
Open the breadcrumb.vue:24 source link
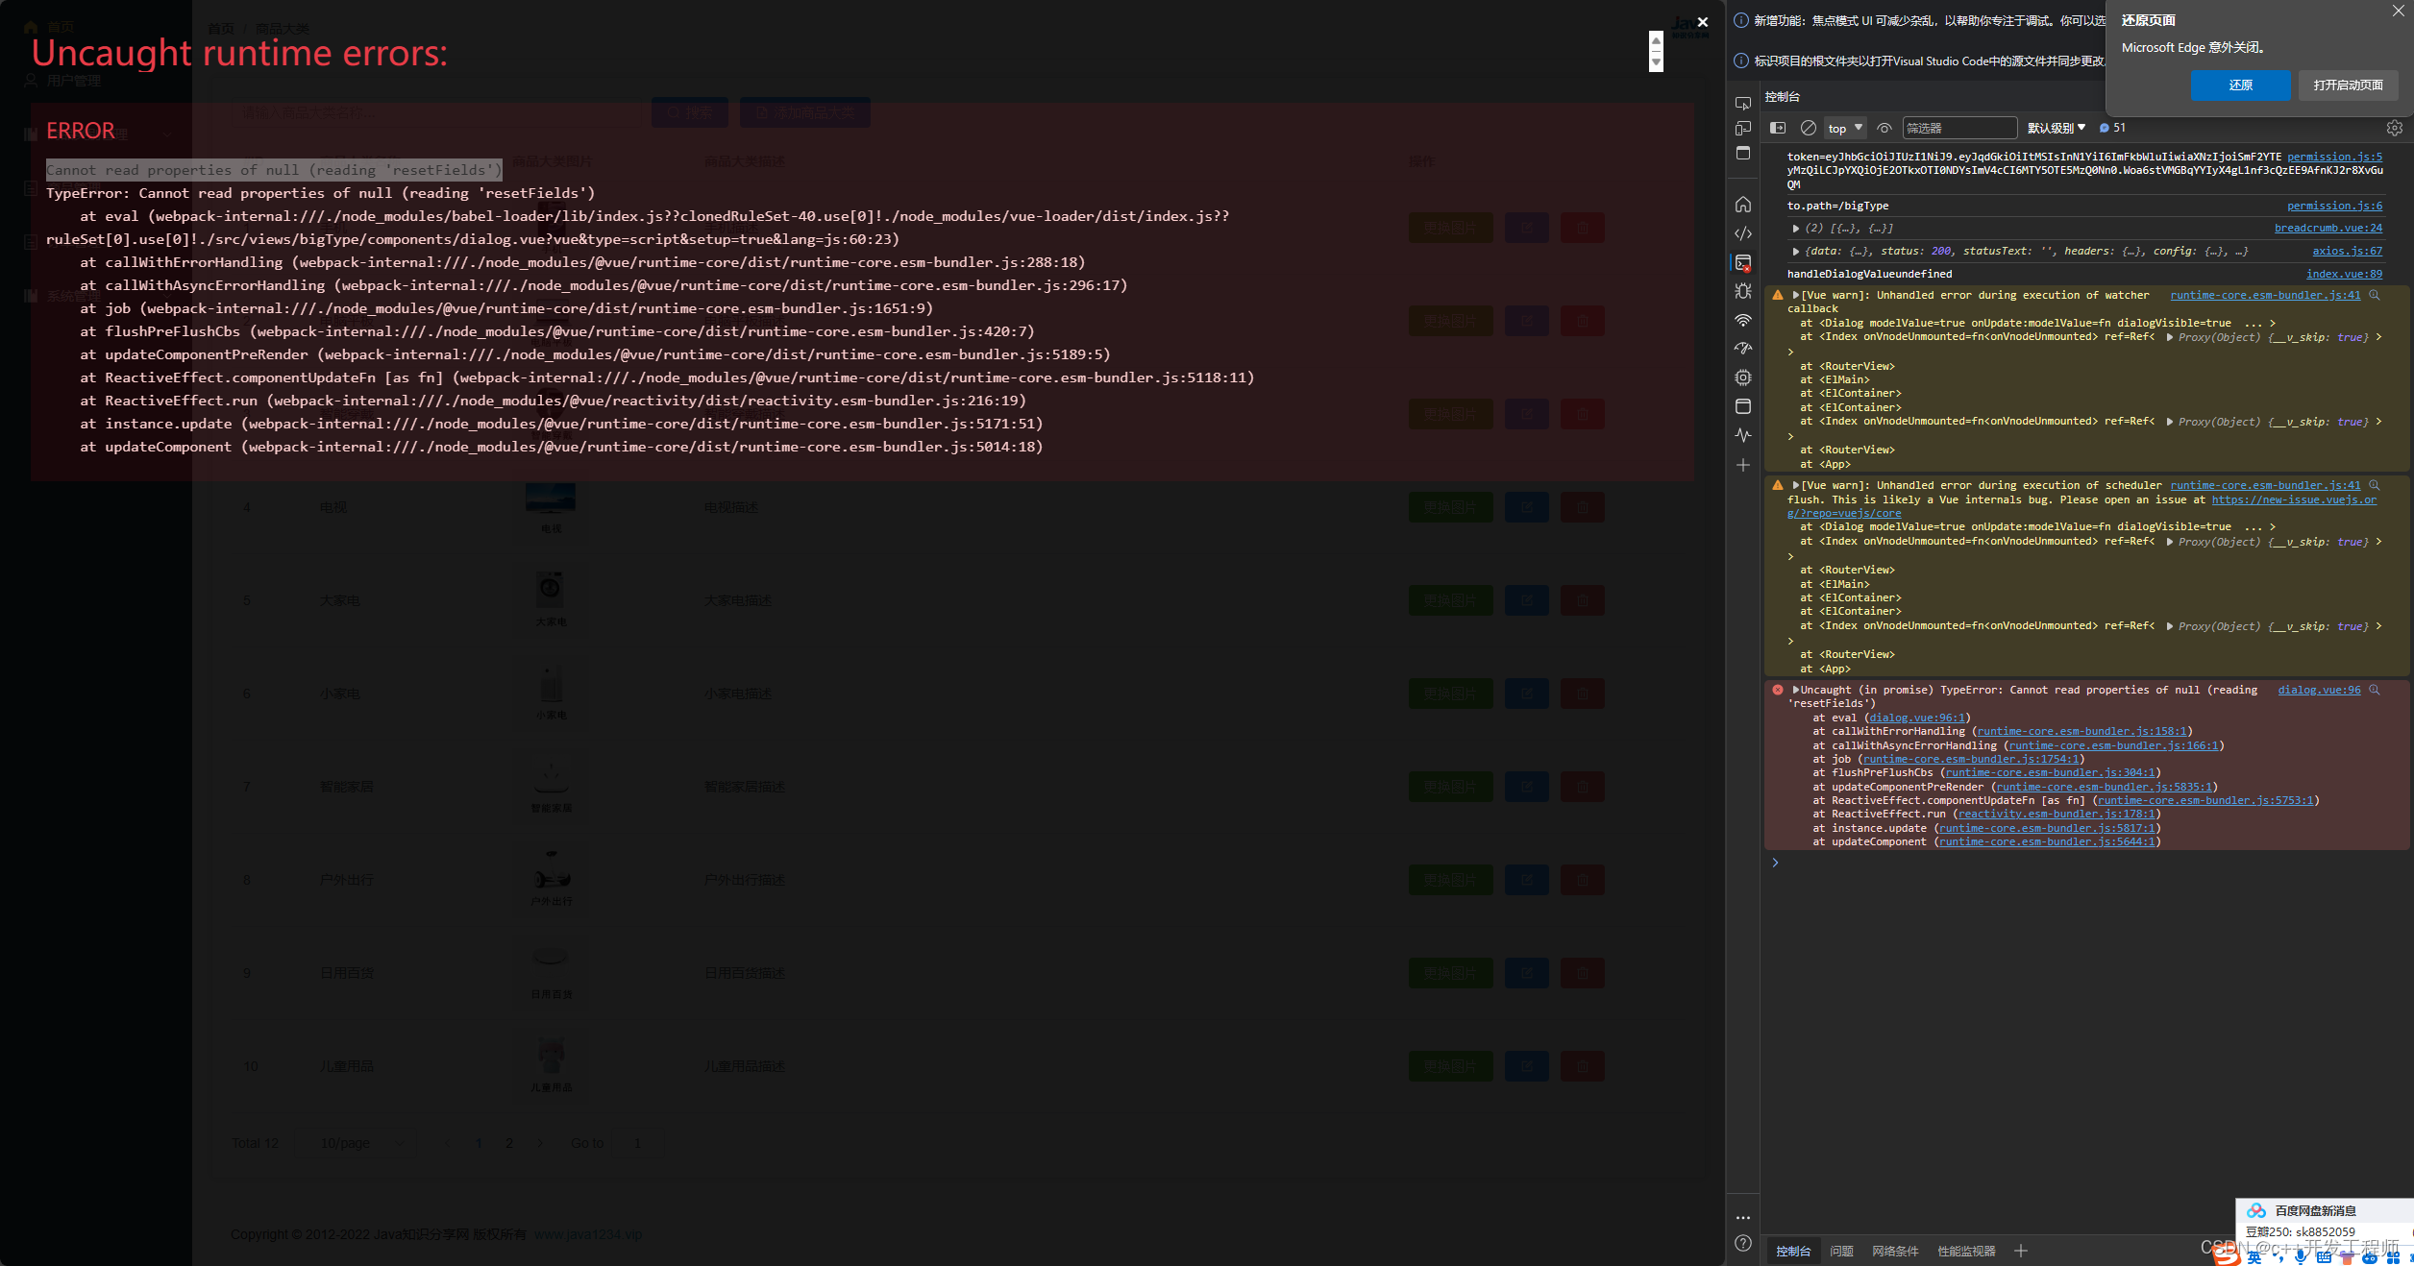coord(2328,228)
